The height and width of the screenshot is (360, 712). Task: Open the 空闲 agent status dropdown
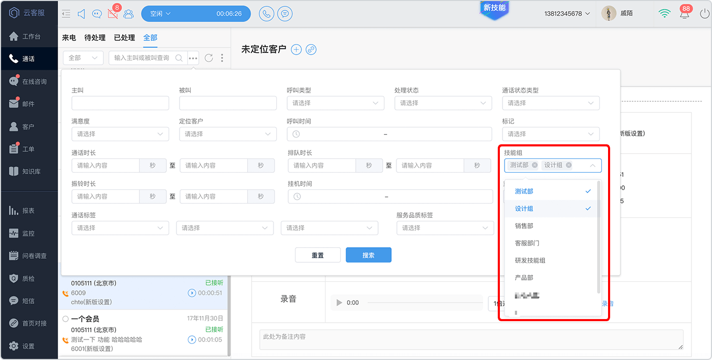(x=196, y=14)
